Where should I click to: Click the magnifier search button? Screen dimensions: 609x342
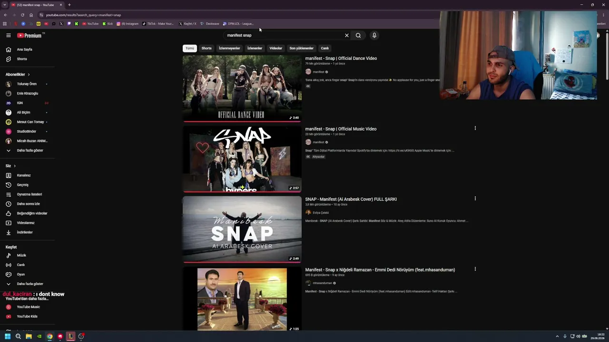358,35
